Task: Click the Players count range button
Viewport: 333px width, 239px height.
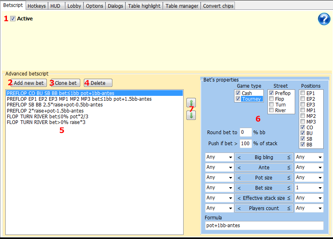Action: (x=264, y=208)
